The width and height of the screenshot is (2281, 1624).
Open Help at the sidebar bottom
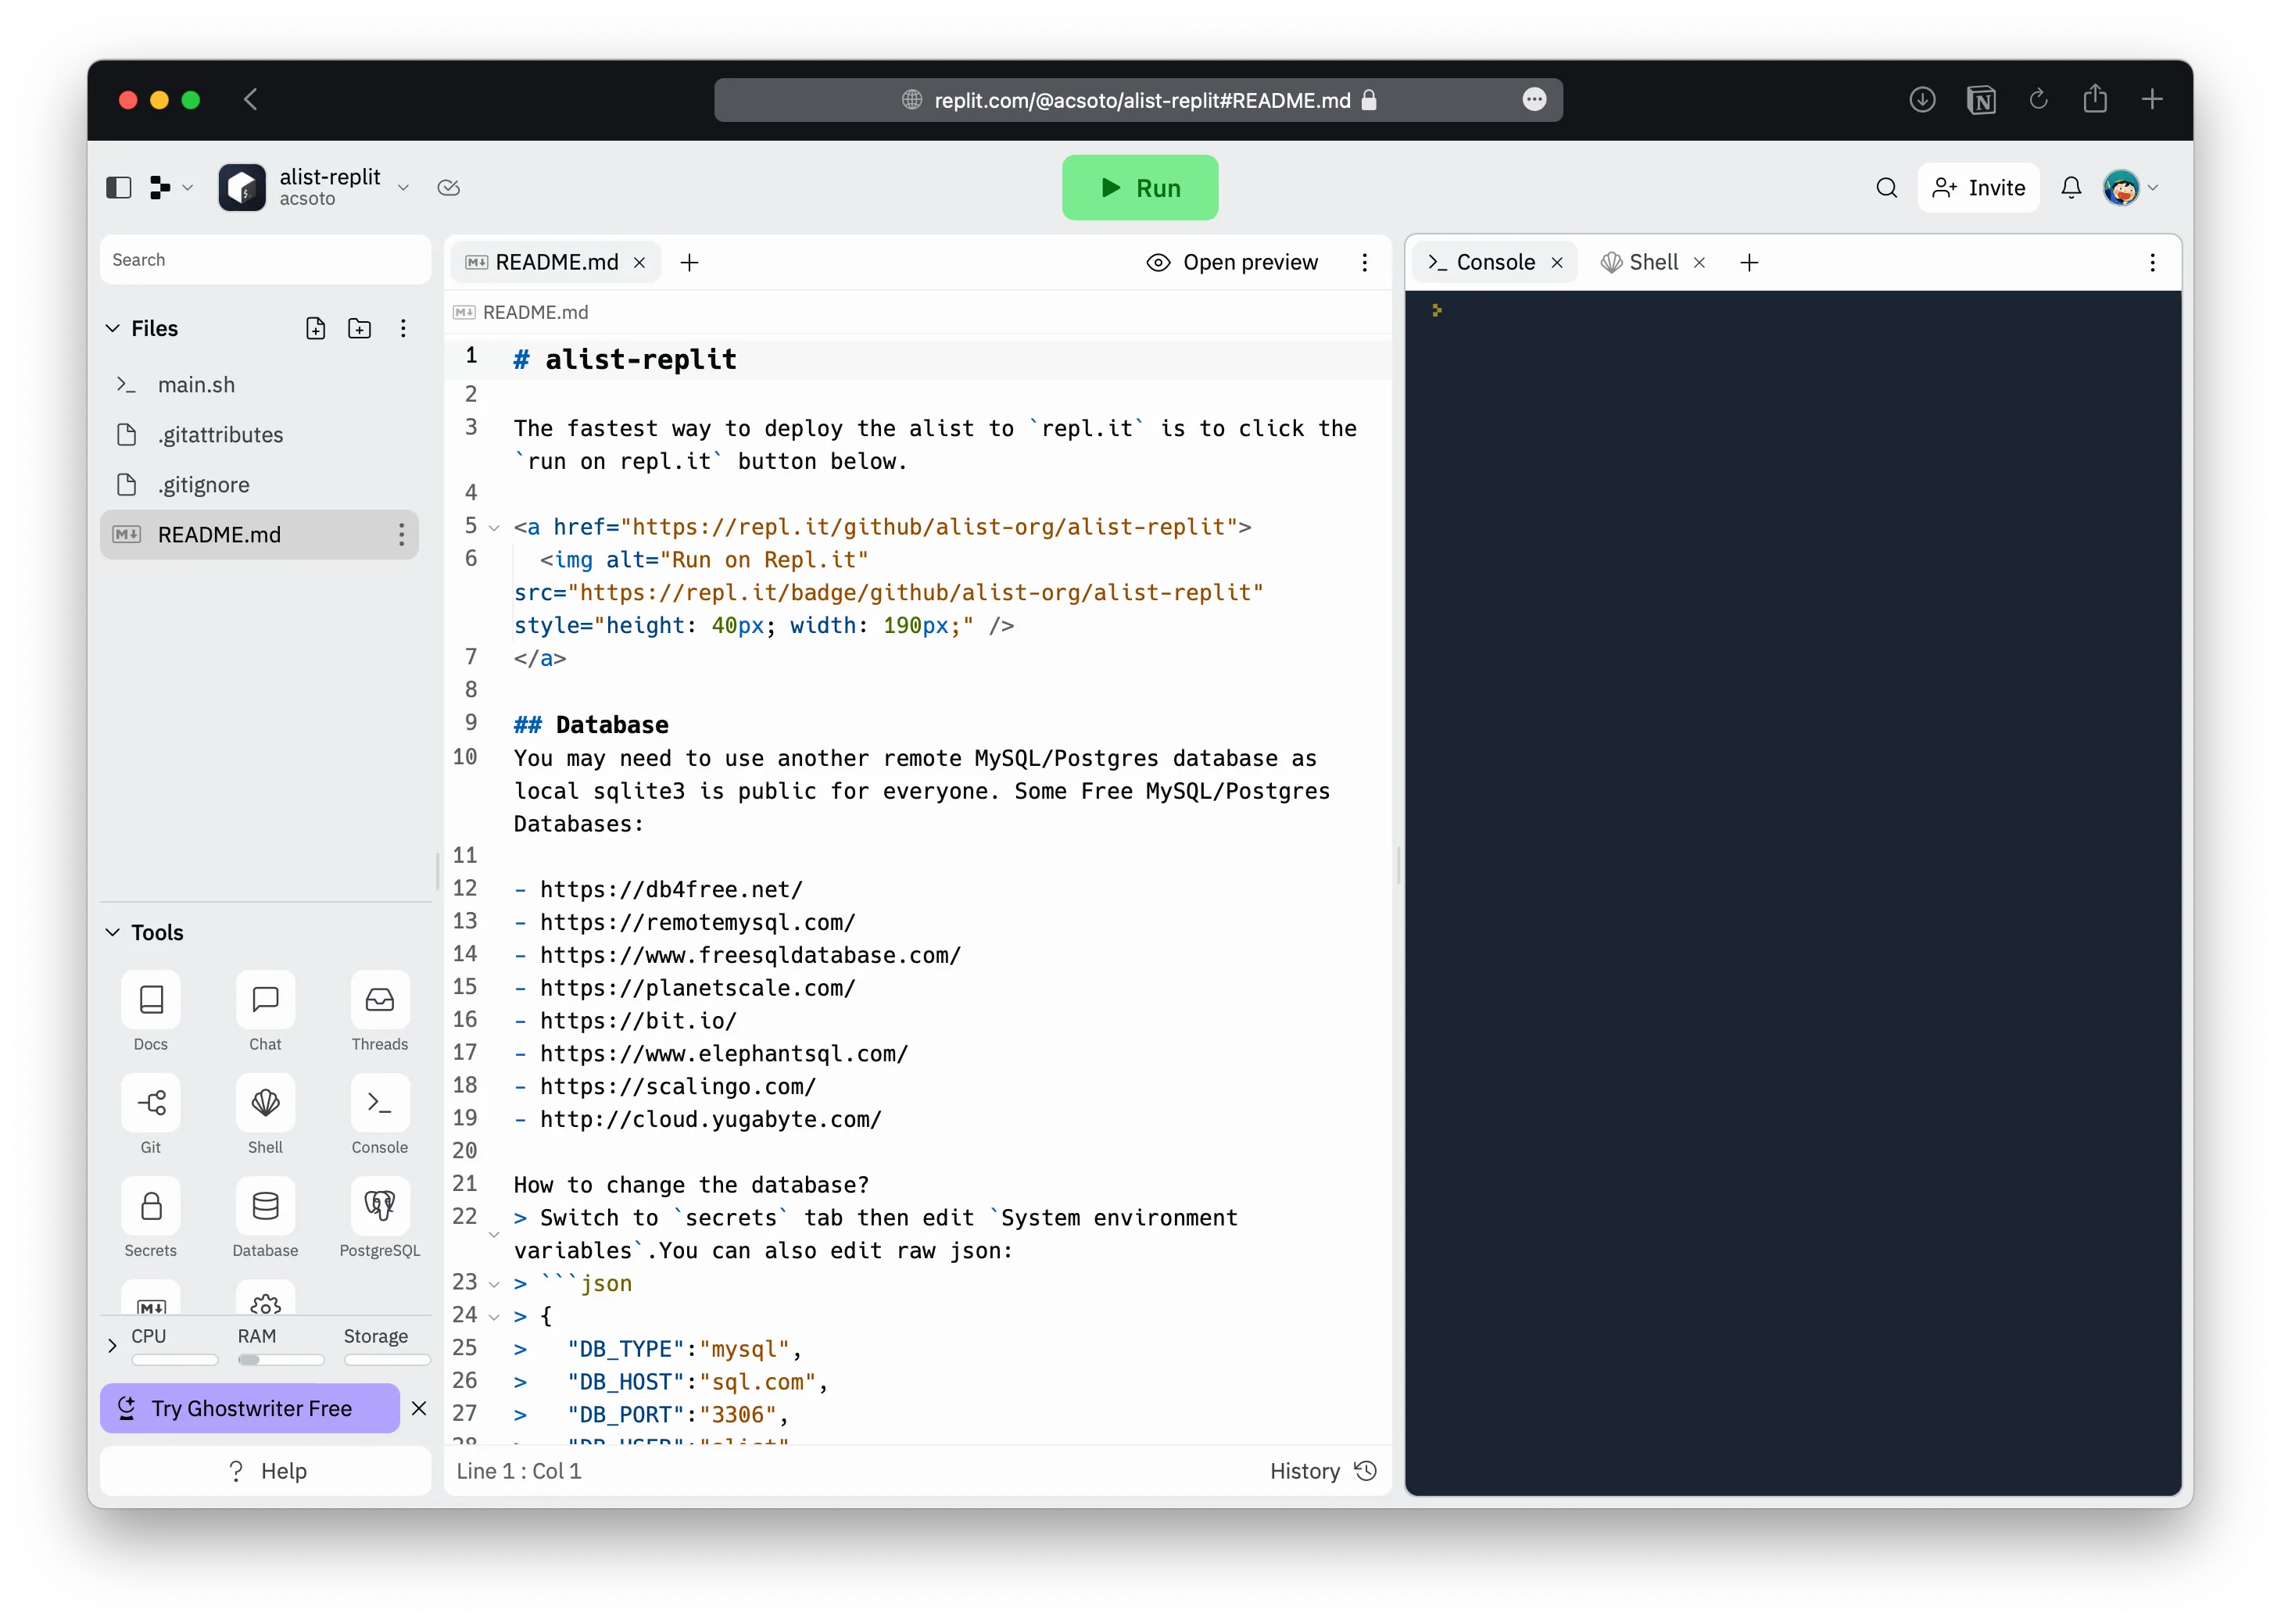265,1471
